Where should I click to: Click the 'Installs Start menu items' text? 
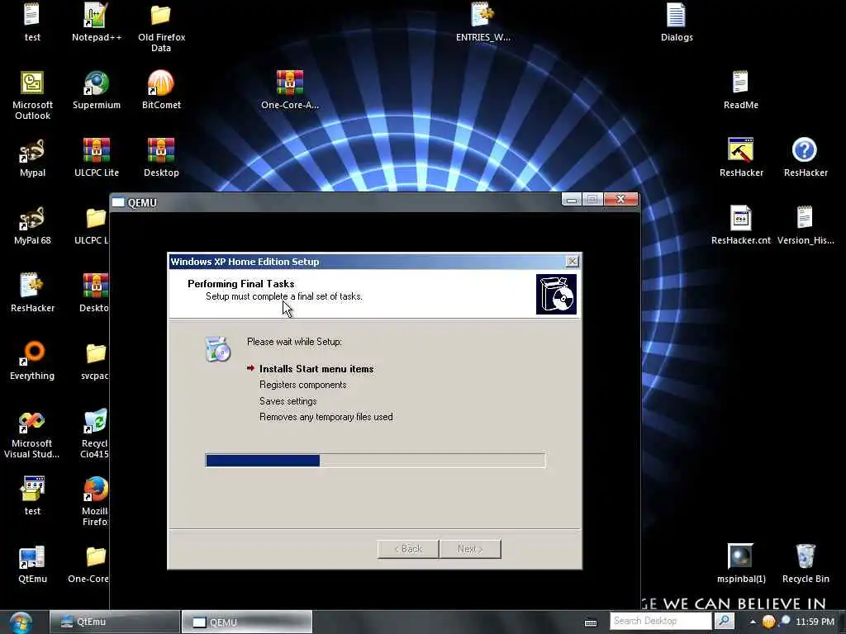pos(316,369)
